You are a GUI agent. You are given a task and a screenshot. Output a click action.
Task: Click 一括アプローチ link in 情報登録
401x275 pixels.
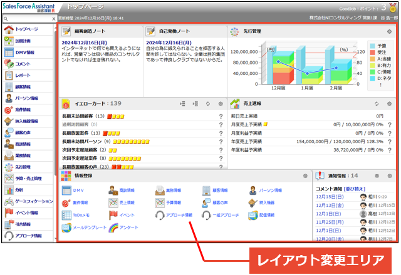click(226, 215)
